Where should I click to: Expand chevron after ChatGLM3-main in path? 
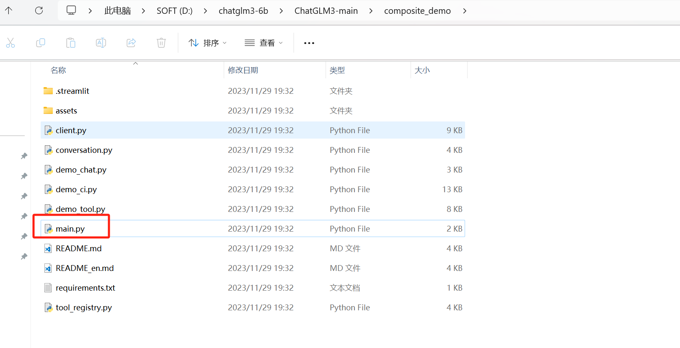pos(371,11)
